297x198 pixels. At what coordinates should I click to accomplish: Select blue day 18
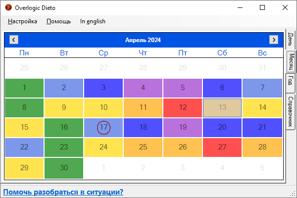point(143,128)
